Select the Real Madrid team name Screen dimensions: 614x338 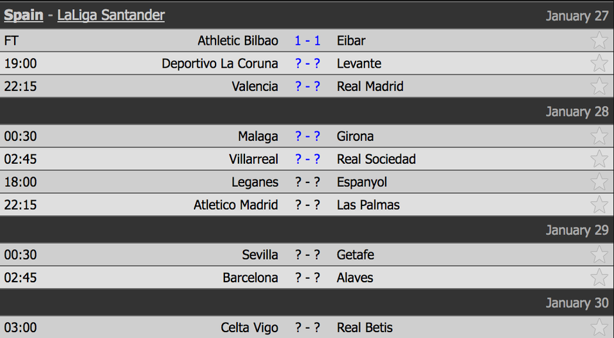click(370, 86)
